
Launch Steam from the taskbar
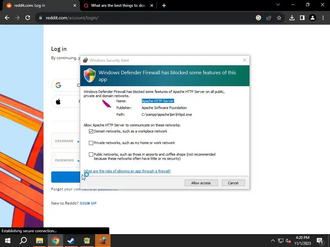(x=71, y=241)
